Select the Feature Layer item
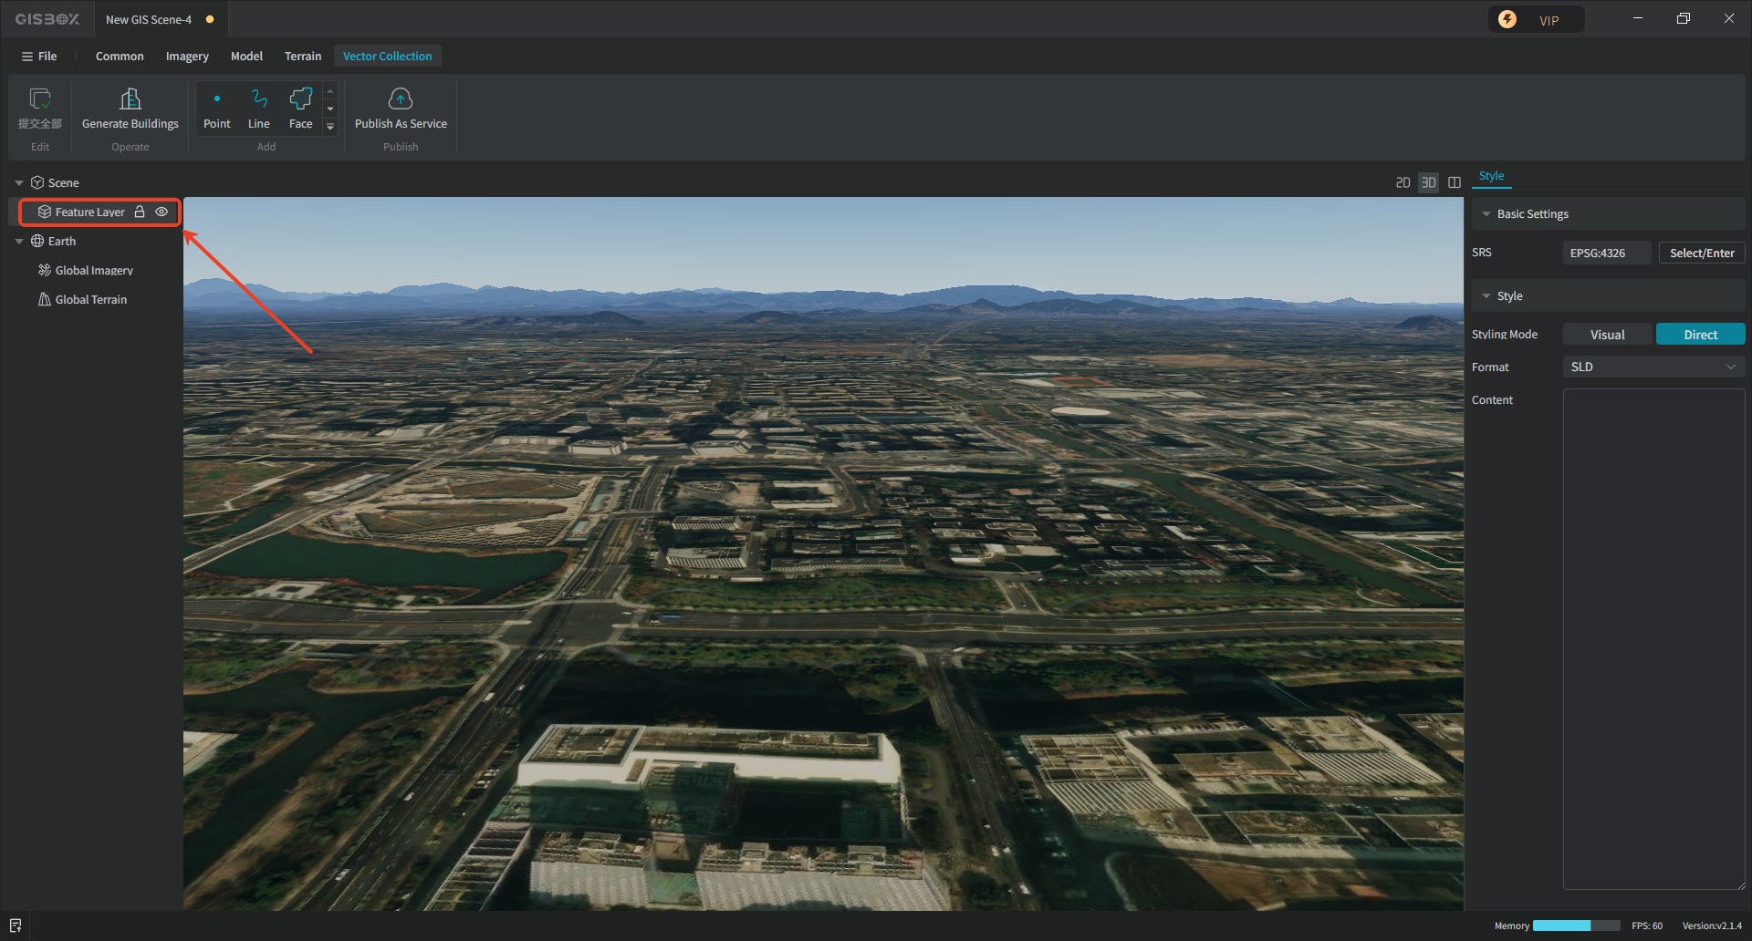 (x=89, y=212)
